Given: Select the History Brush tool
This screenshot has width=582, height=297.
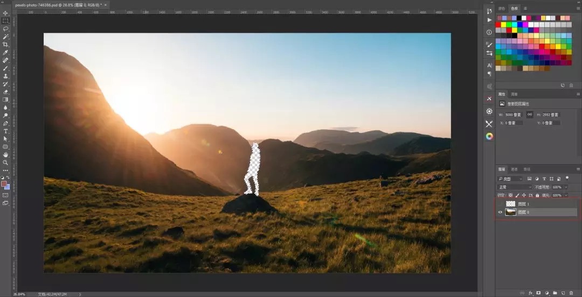Looking at the screenshot, I should [5, 84].
